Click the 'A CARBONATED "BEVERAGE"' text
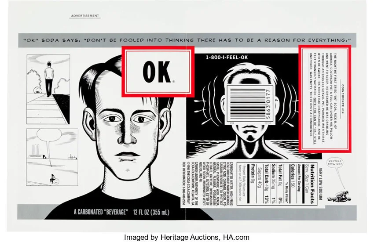 point(101,212)
